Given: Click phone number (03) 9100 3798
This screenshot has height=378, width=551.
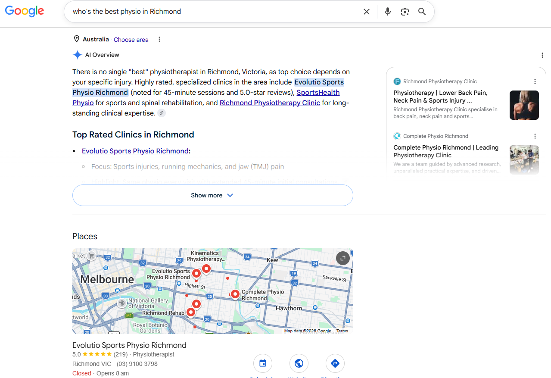Looking at the screenshot, I should pyautogui.click(x=137, y=364).
